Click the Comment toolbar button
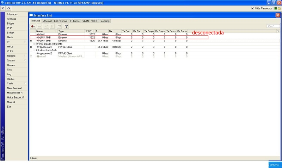282x168 pixels. [59, 26]
